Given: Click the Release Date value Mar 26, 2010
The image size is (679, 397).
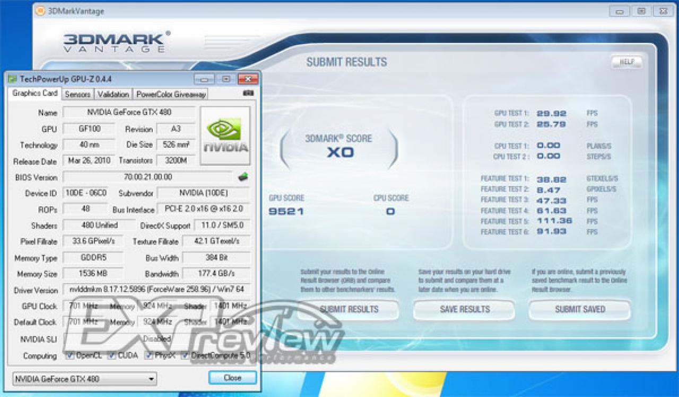Looking at the screenshot, I should pos(89,160).
